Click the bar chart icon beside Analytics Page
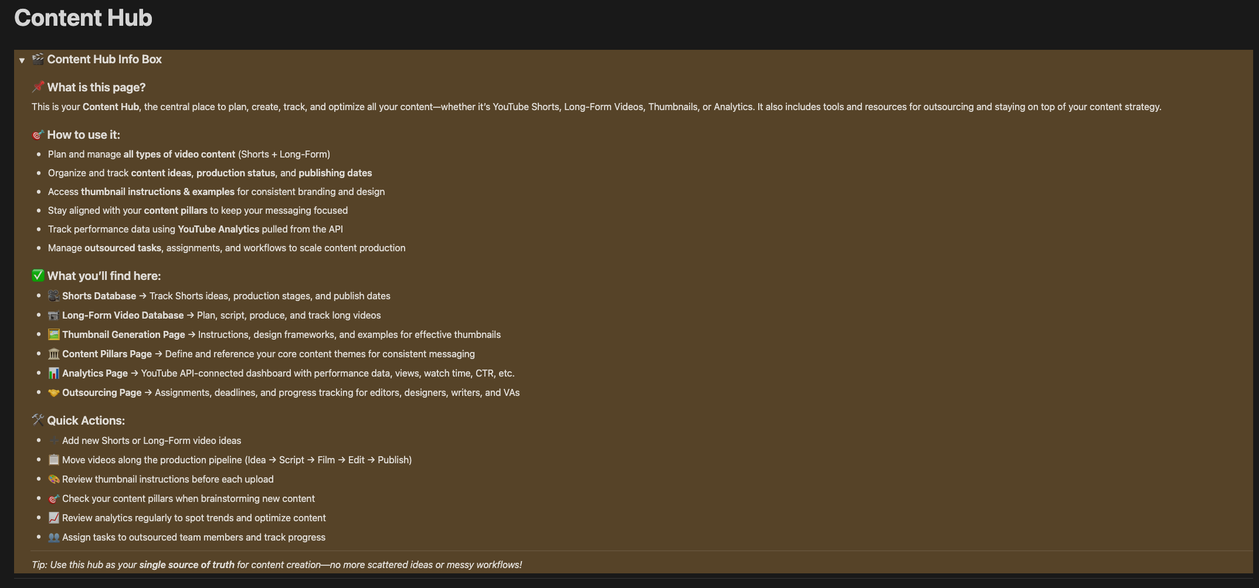1259x588 pixels. 54,373
